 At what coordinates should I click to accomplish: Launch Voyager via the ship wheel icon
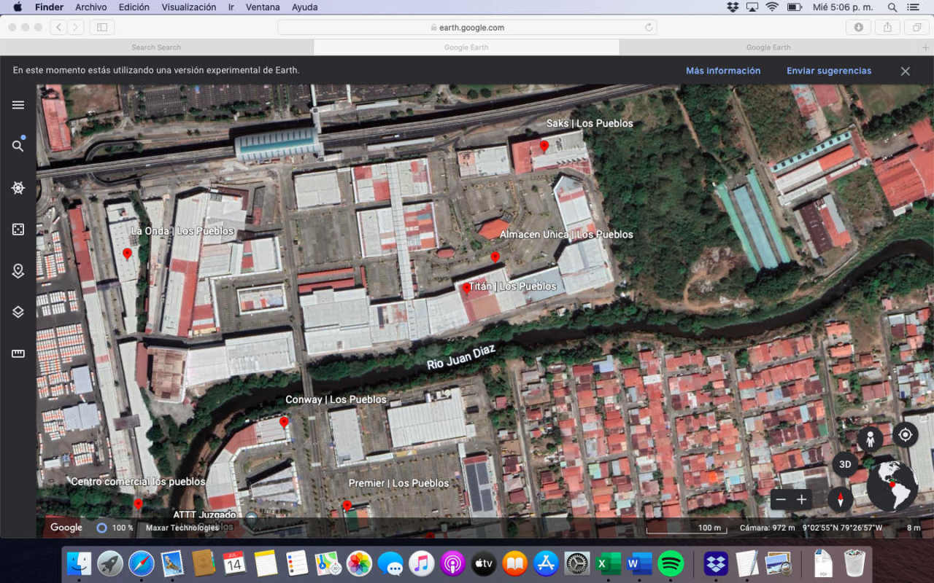point(18,187)
